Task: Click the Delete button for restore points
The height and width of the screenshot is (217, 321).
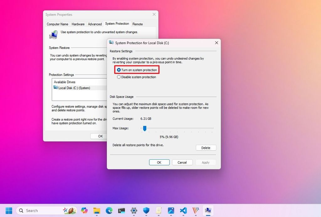Action: tap(206, 147)
